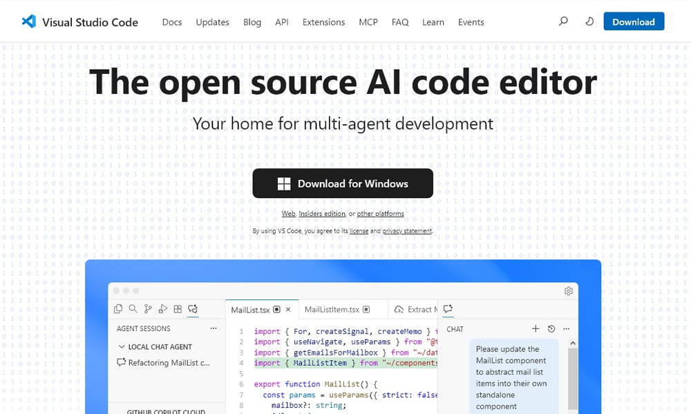This screenshot has height=414, width=691.
Task: Open the license link
Action: point(359,231)
